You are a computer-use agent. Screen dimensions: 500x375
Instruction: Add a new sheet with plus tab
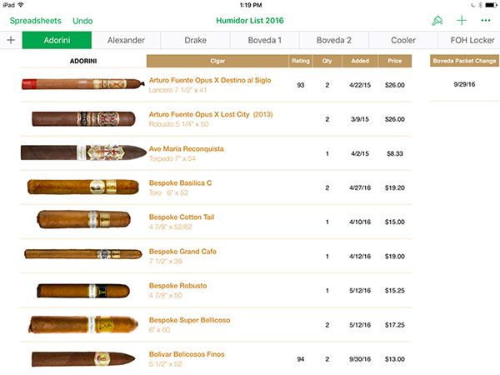(x=11, y=40)
